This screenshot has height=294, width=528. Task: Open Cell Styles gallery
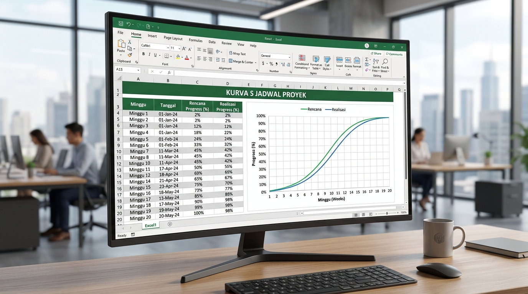point(327,63)
